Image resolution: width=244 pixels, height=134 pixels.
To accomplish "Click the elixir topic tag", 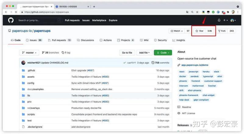I will [x=220, y=76].
